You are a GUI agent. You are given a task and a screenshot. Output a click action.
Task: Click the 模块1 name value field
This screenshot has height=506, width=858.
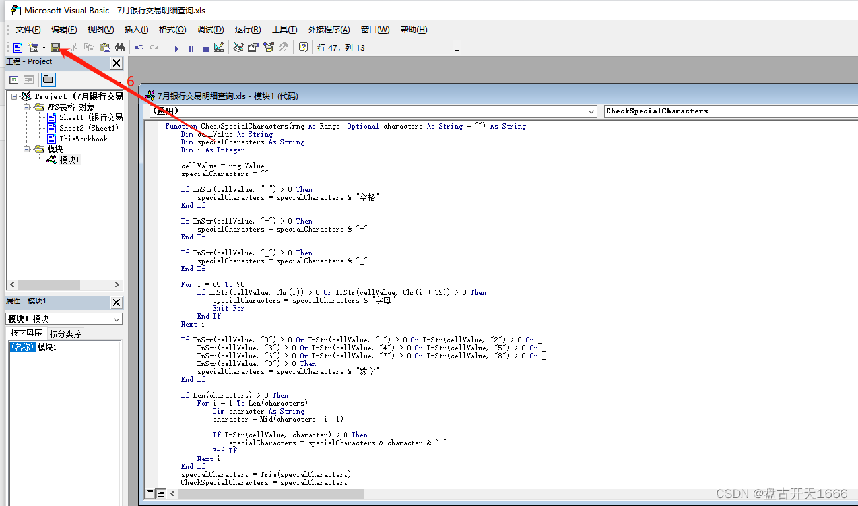point(78,347)
